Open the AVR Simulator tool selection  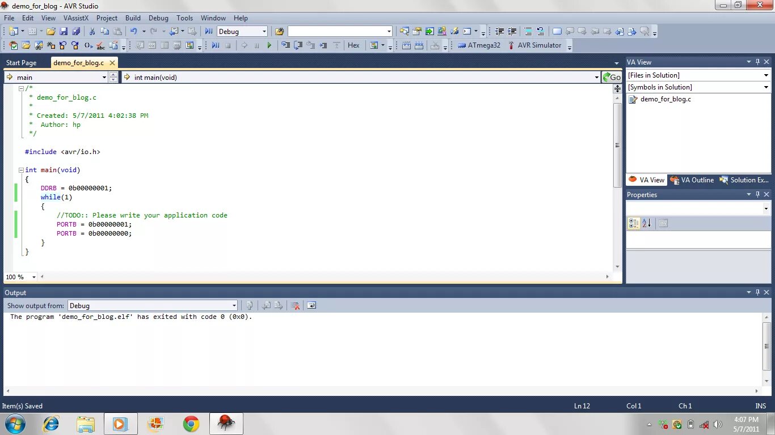pyautogui.click(x=534, y=45)
